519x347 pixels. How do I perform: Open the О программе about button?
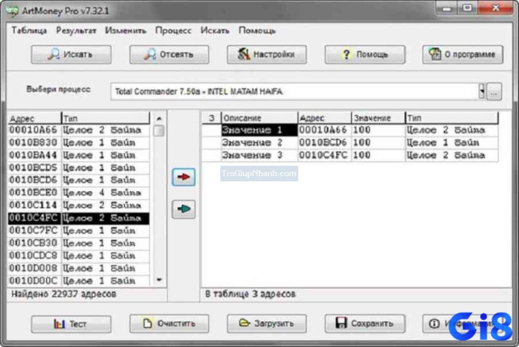[463, 54]
